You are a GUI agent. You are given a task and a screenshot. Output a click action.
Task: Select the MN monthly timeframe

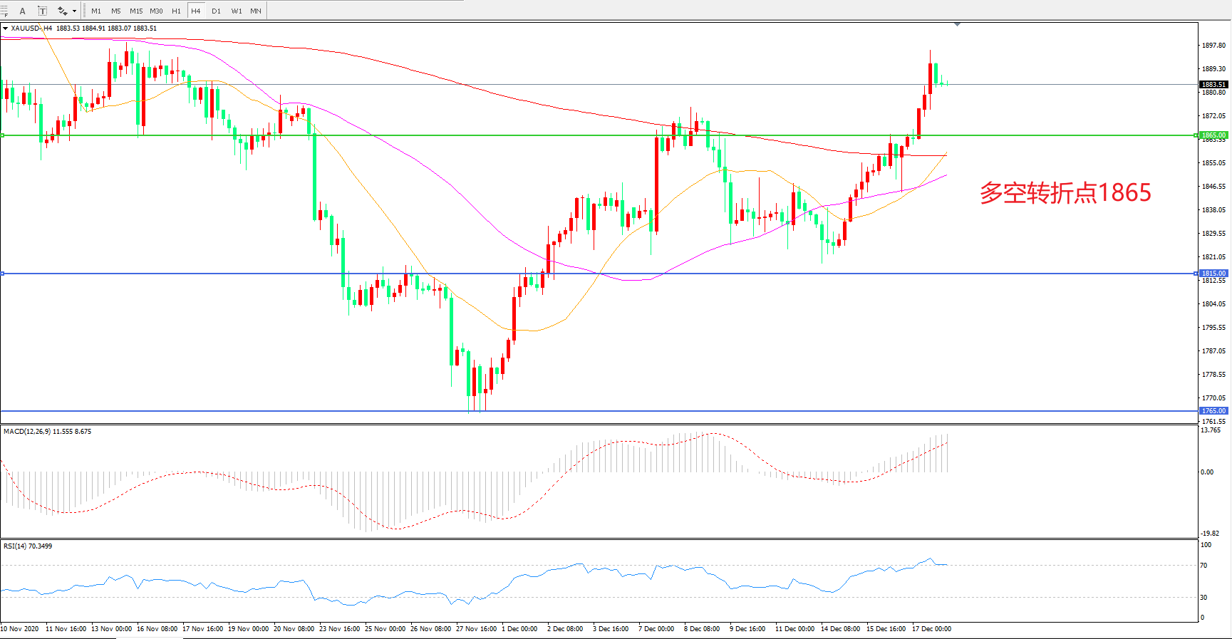point(256,11)
